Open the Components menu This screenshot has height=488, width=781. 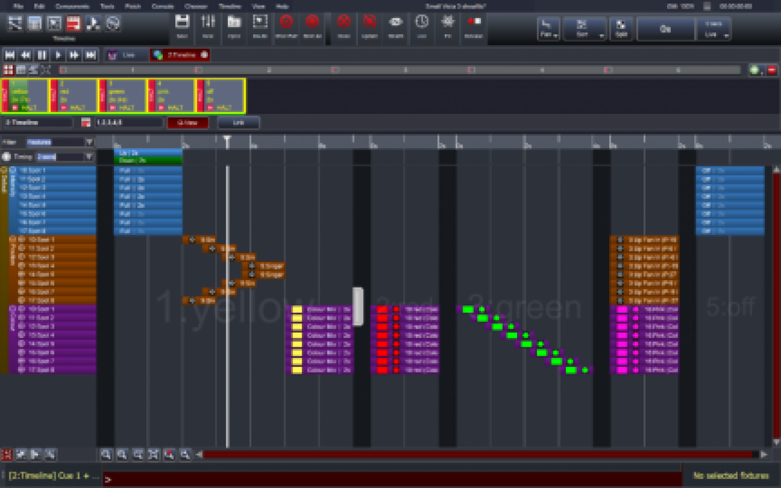(72, 6)
